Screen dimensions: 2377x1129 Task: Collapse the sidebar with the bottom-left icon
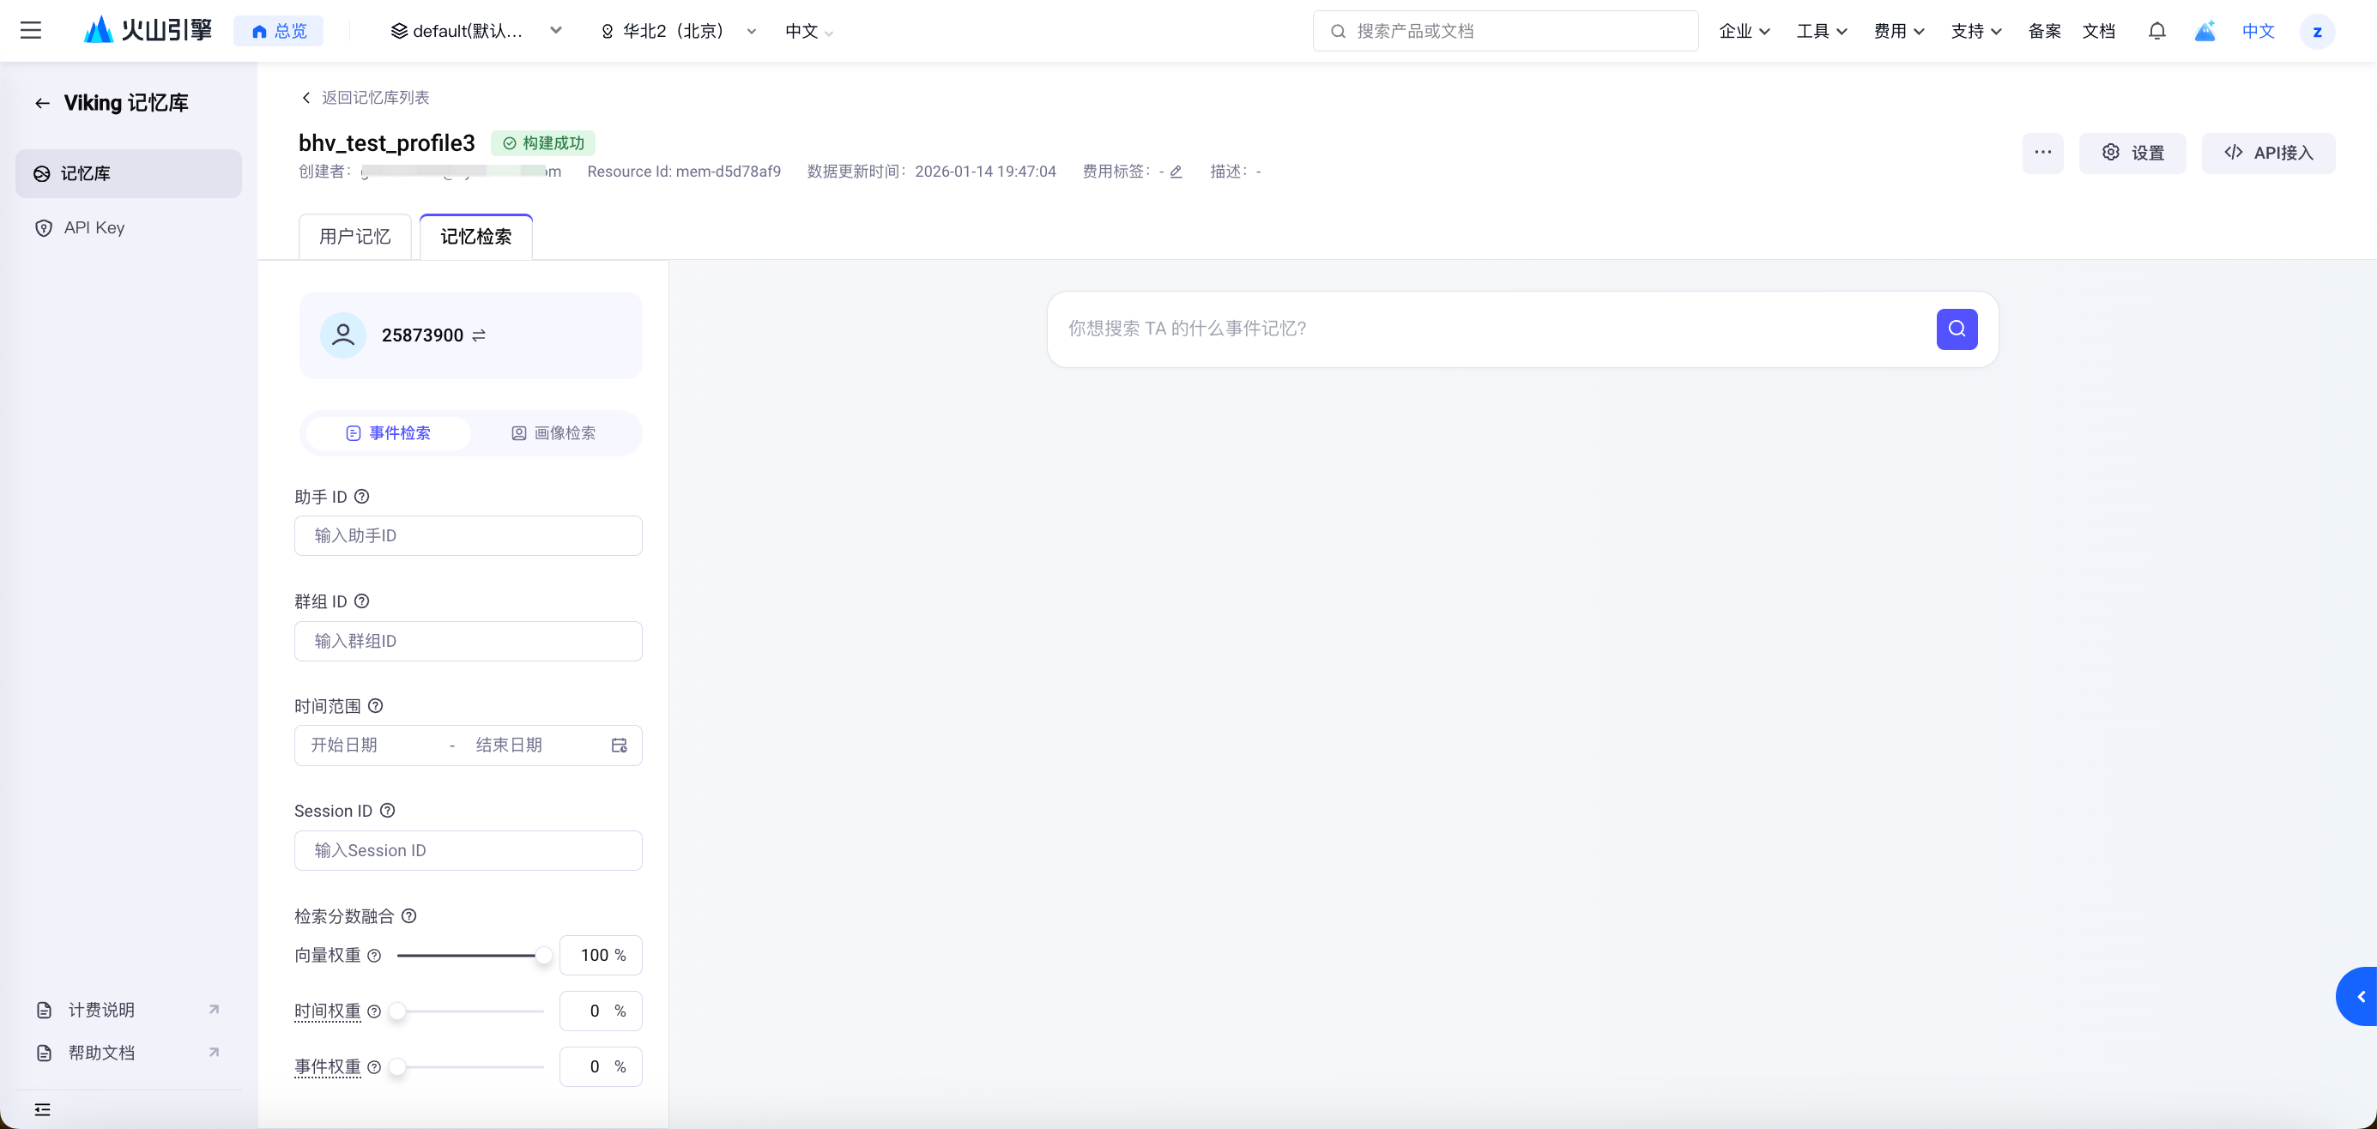[42, 1109]
